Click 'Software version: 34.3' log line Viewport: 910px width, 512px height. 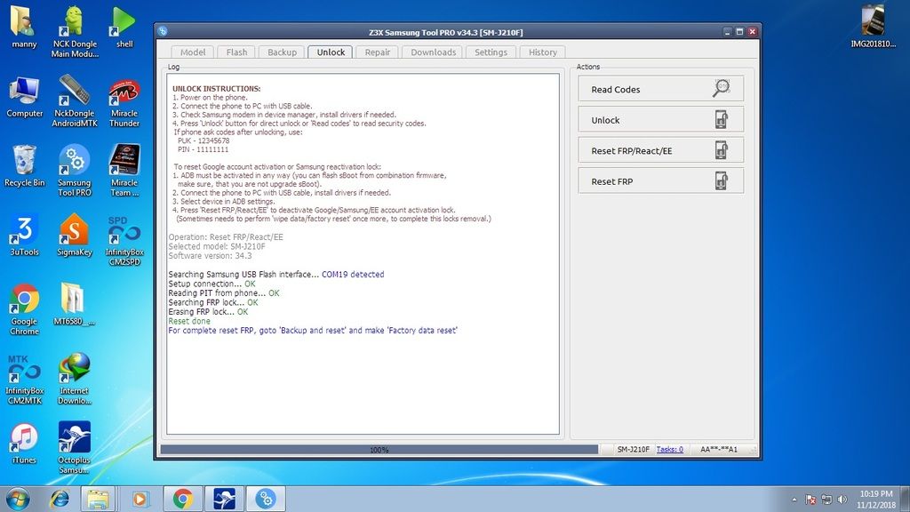[x=210, y=255]
